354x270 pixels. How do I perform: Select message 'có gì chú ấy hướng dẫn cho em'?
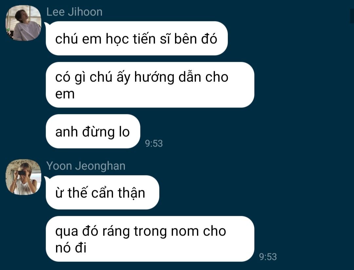[x=150, y=85]
